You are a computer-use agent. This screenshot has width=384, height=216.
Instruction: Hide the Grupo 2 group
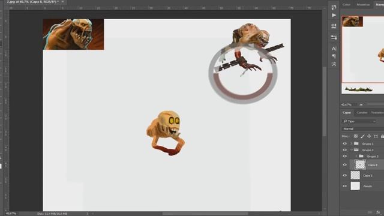tap(345, 150)
